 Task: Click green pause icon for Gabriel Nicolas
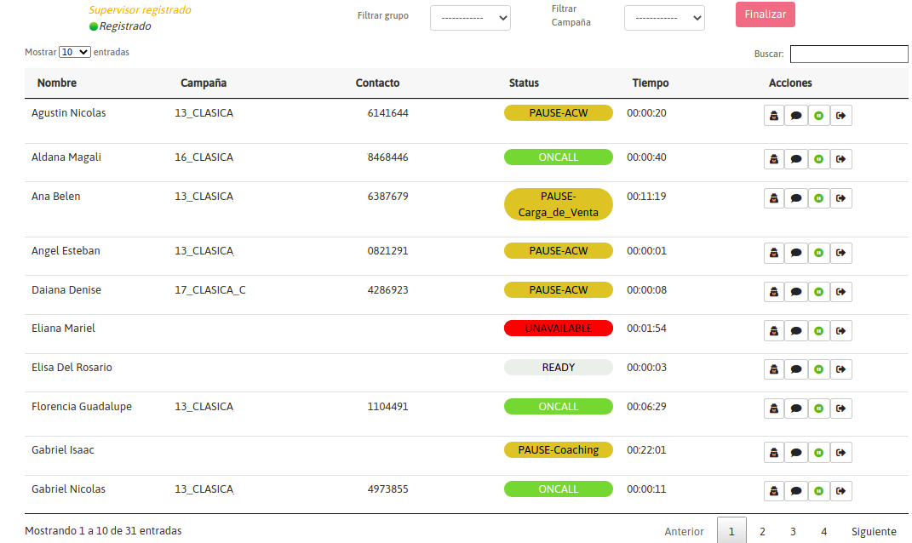(x=818, y=491)
